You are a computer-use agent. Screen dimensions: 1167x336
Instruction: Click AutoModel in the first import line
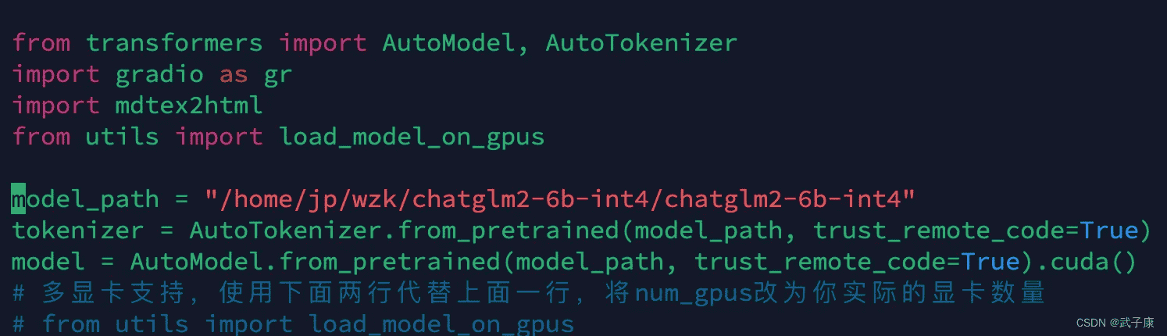click(x=448, y=42)
